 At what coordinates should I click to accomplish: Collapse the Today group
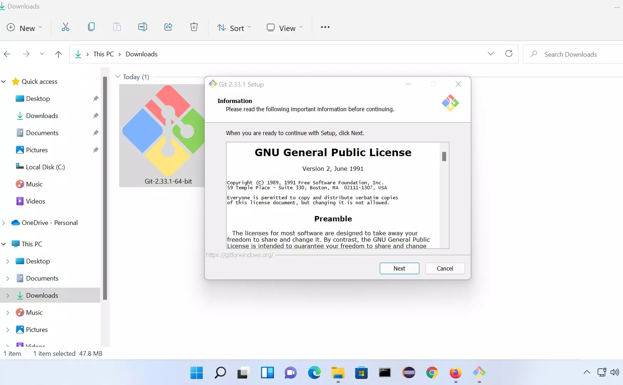(x=118, y=76)
